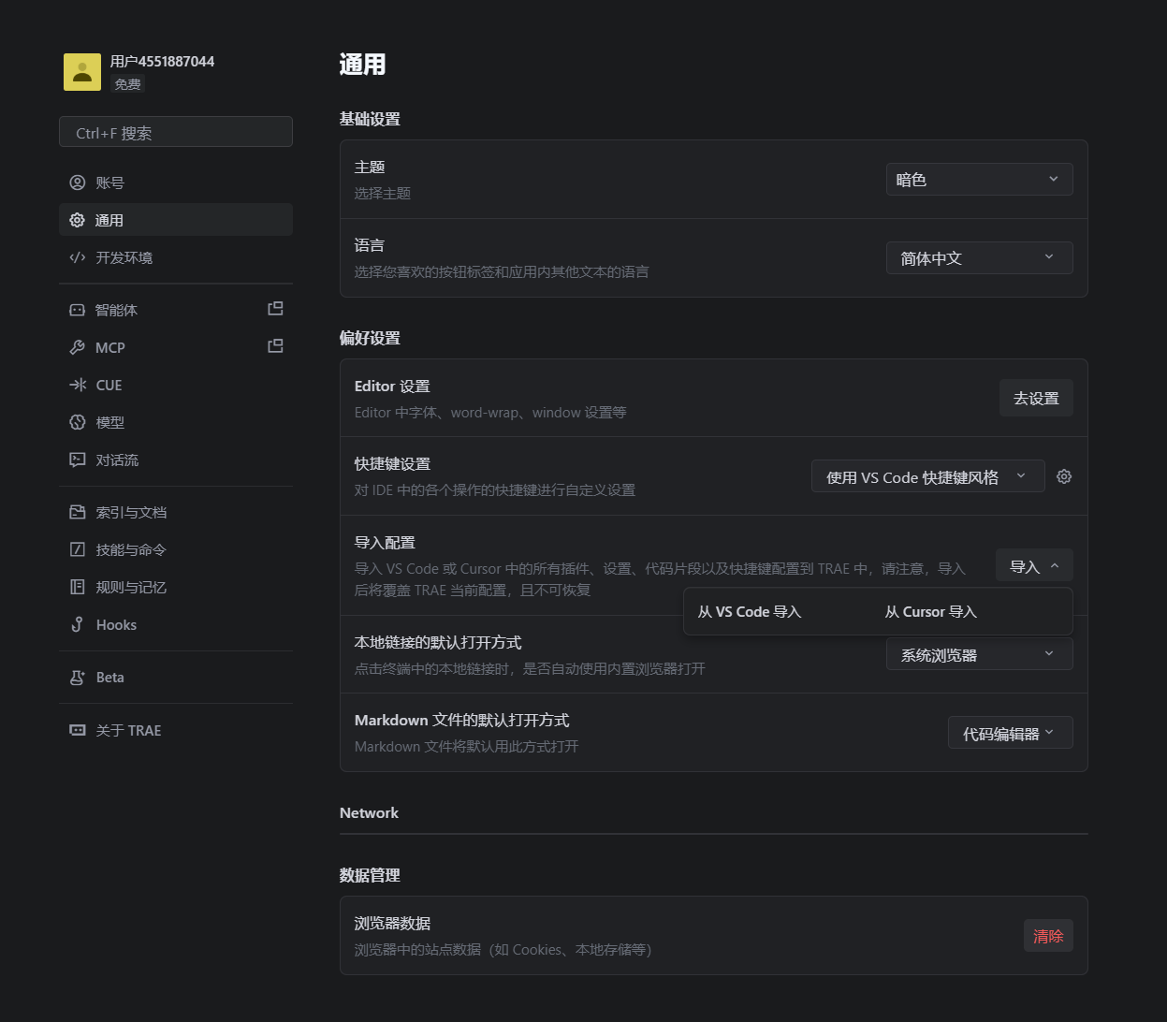Open the 对话流 settings section

point(176,460)
